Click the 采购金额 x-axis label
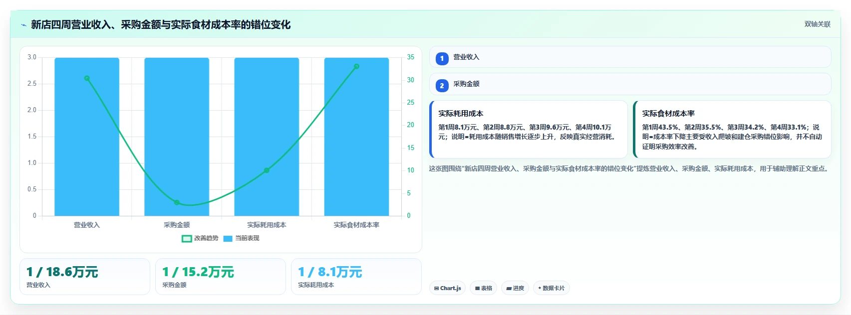Viewport: 851px width, 315px height. (177, 225)
